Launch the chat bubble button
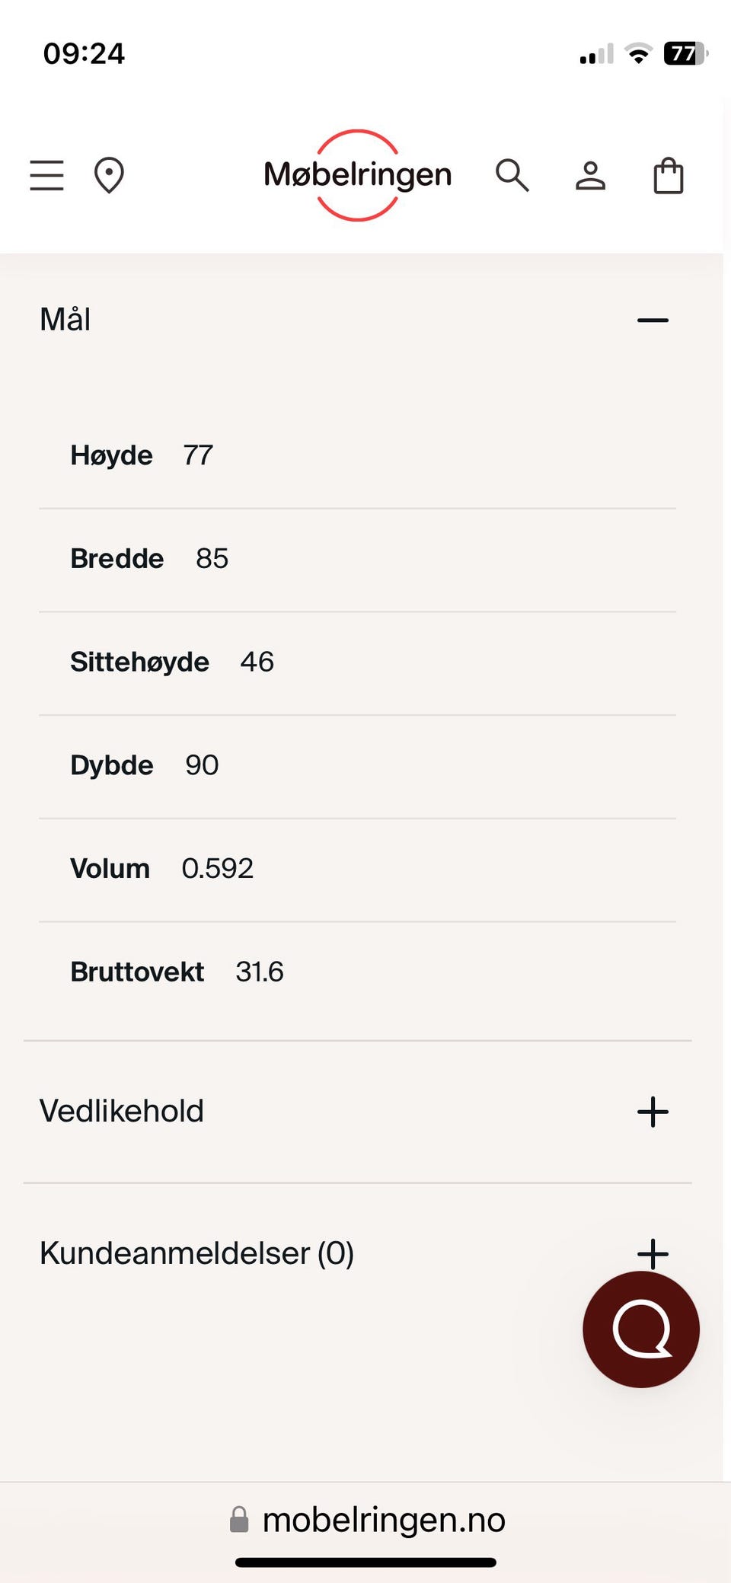 tap(640, 1329)
